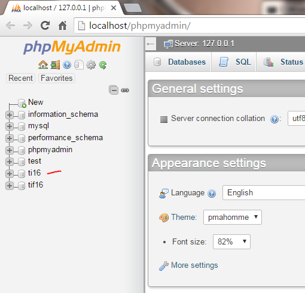Select the ti16 database name
The height and width of the screenshot is (293, 305).
click(34, 173)
